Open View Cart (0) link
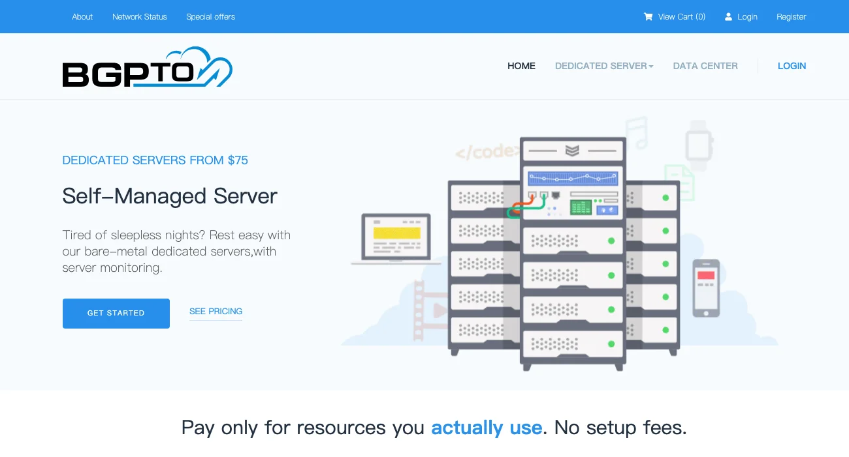This screenshot has height=457, width=849. (682, 17)
